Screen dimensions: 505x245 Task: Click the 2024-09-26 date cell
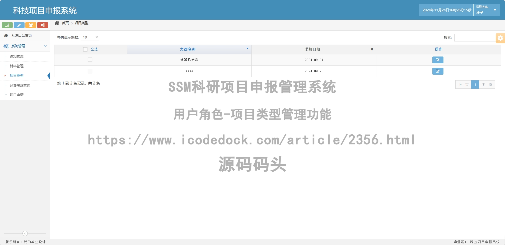pos(314,71)
